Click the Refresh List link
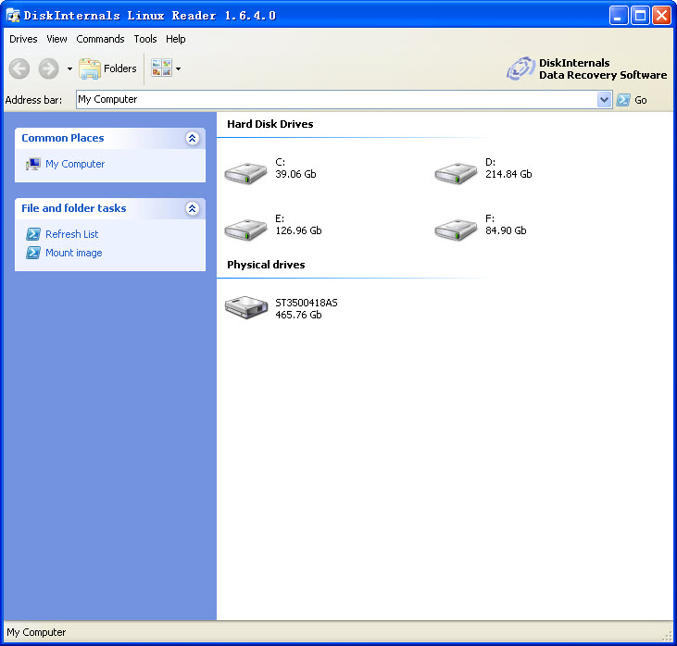This screenshot has width=677, height=646. coord(71,234)
